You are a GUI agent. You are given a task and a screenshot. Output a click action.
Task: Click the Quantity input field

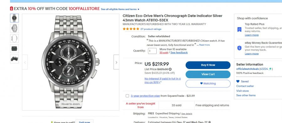coord(152,51)
